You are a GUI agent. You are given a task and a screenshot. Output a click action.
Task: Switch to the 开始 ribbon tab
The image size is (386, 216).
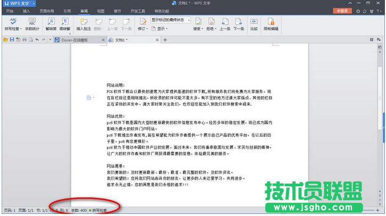10,11
